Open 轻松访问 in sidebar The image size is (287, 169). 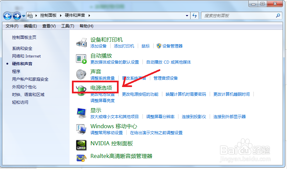coord(20,102)
